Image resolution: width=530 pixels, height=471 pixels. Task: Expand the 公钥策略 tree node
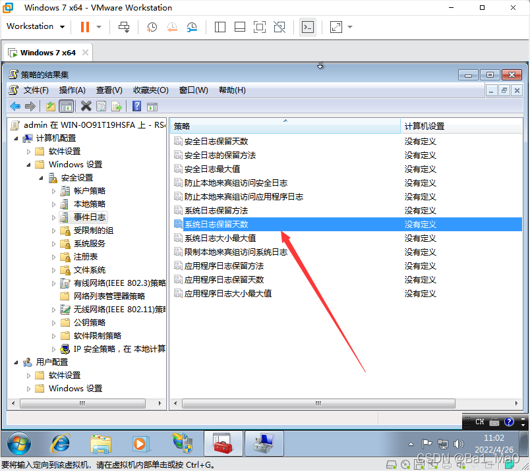(x=53, y=323)
